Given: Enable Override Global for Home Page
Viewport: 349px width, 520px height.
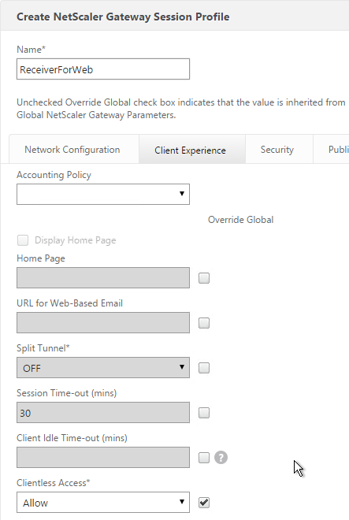Looking at the screenshot, I should click(204, 278).
